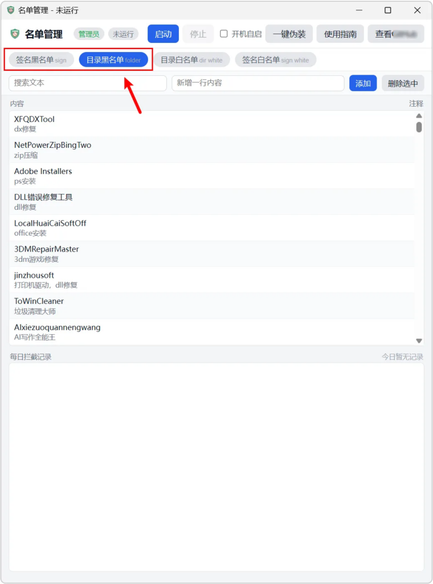Toggle the 开机自启 checkbox

(224, 34)
